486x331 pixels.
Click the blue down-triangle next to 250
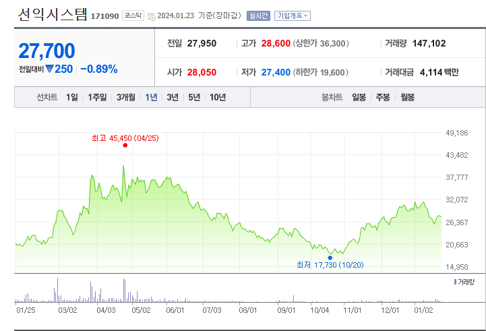[50, 69]
